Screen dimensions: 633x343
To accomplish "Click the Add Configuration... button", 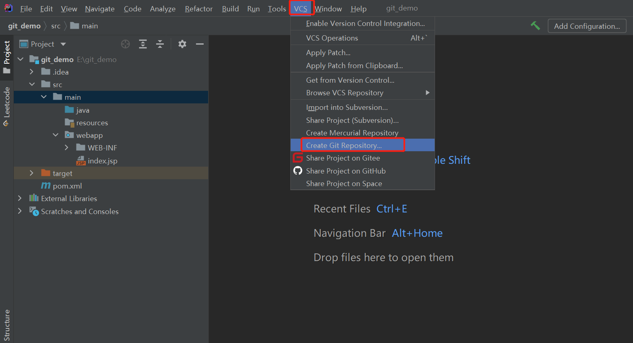I will coord(587,26).
